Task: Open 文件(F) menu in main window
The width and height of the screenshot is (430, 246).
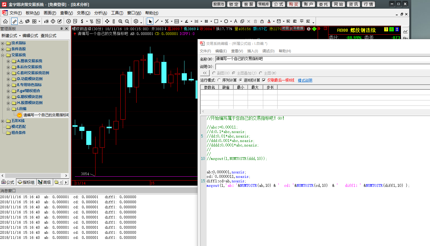Action: pyautogui.click(x=16, y=13)
